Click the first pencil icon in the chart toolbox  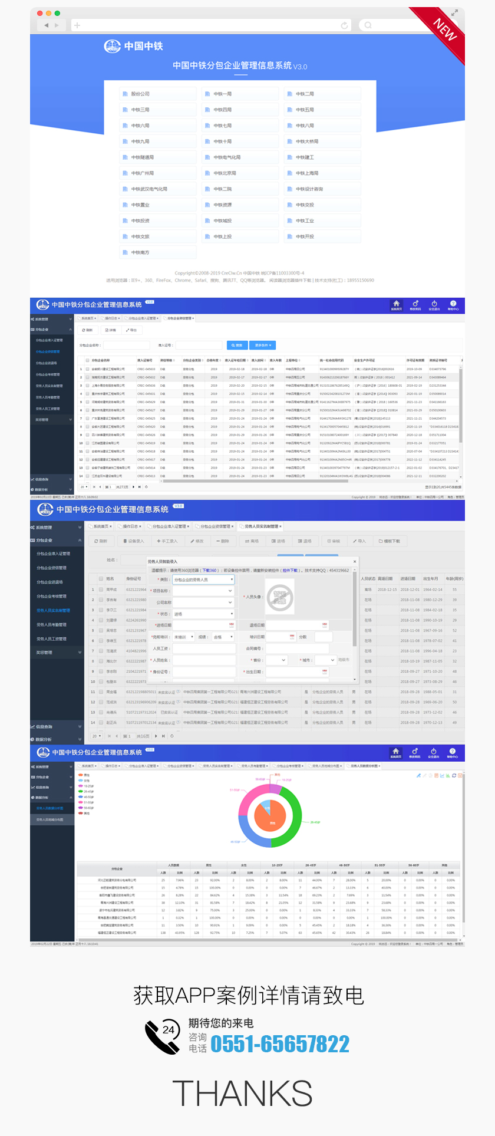coord(418,776)
